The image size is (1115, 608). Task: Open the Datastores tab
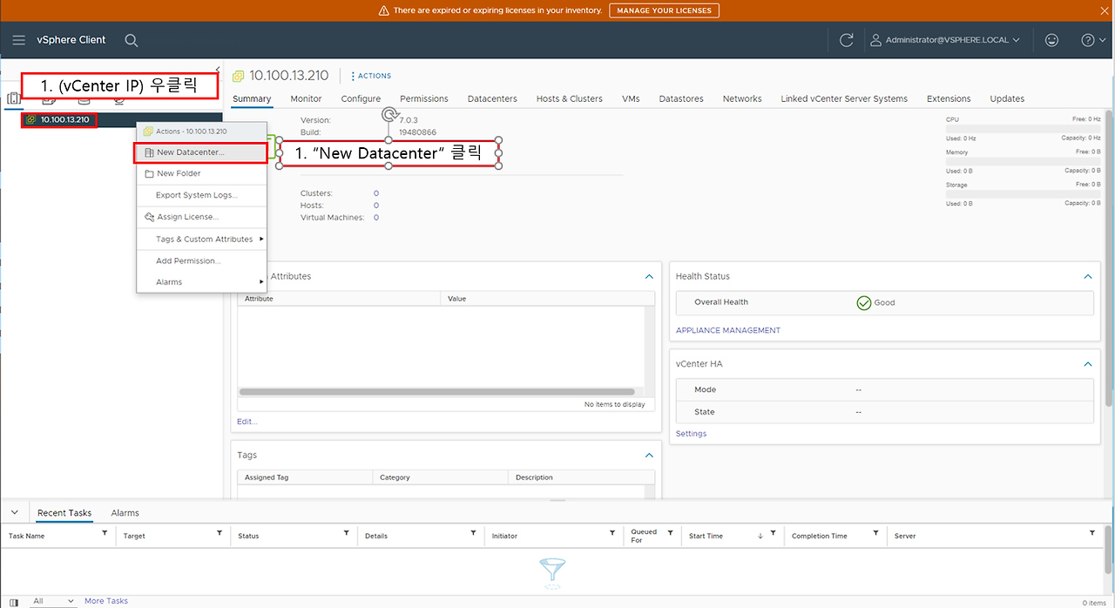tap(681, 98)
